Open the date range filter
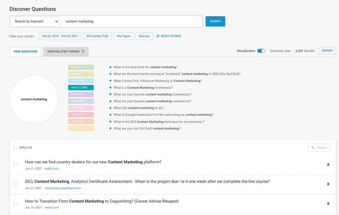 (x=60, y=36)
